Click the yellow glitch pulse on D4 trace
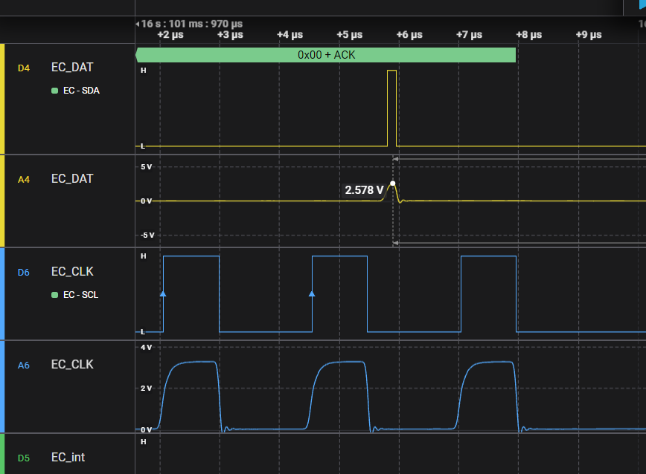This screenshot has width=646, height=474. tap(392, 108)
